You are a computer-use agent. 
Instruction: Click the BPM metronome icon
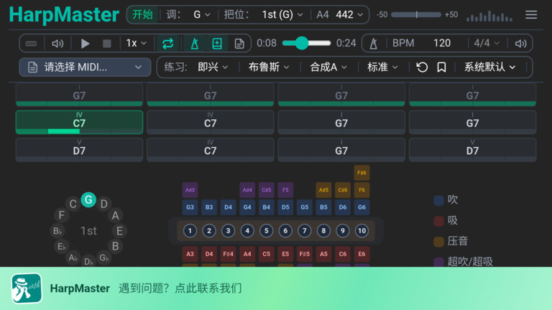[x=374, y=44]
